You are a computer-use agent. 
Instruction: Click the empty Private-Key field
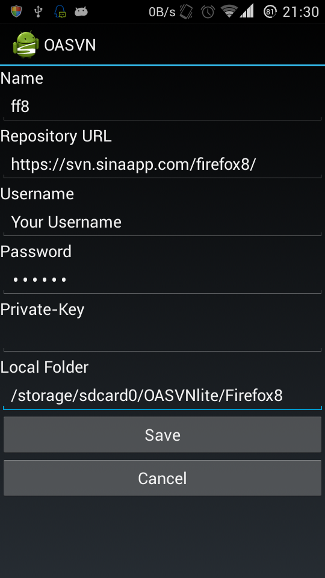pos(162,338)
